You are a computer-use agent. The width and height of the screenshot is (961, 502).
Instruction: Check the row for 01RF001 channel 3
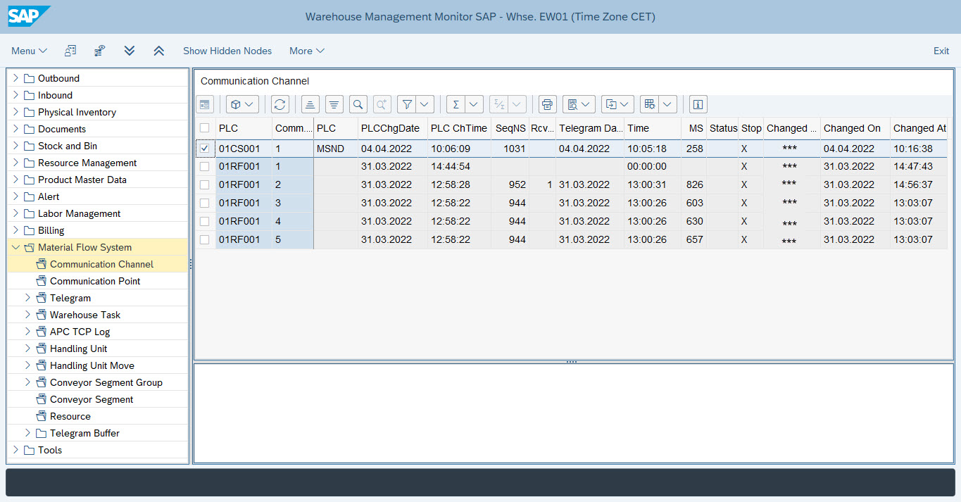coord(204,203)
